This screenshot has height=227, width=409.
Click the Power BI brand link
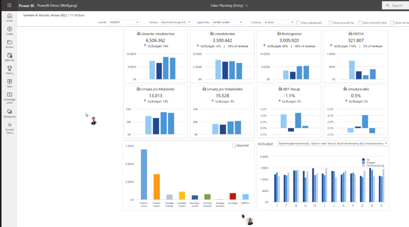(x=26, y=5)
